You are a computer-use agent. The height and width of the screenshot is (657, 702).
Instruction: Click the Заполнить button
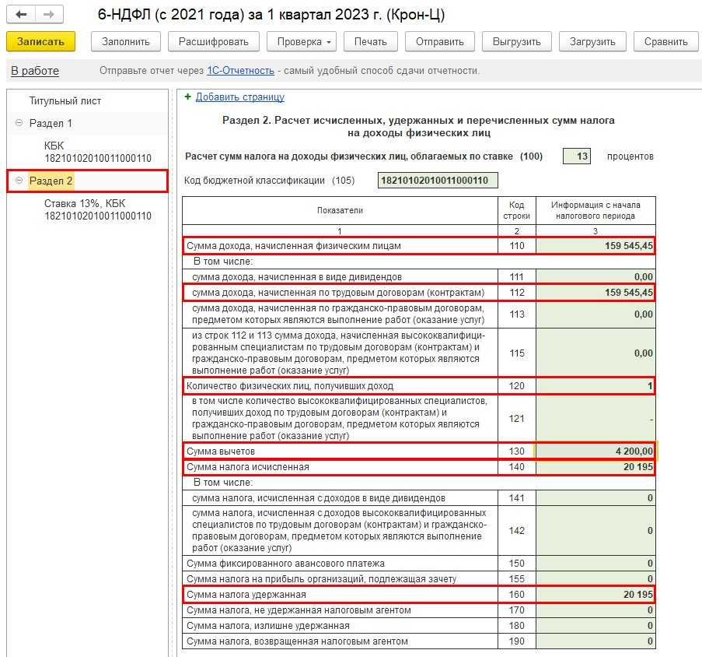pyautogui.click(x=125, y=41)
